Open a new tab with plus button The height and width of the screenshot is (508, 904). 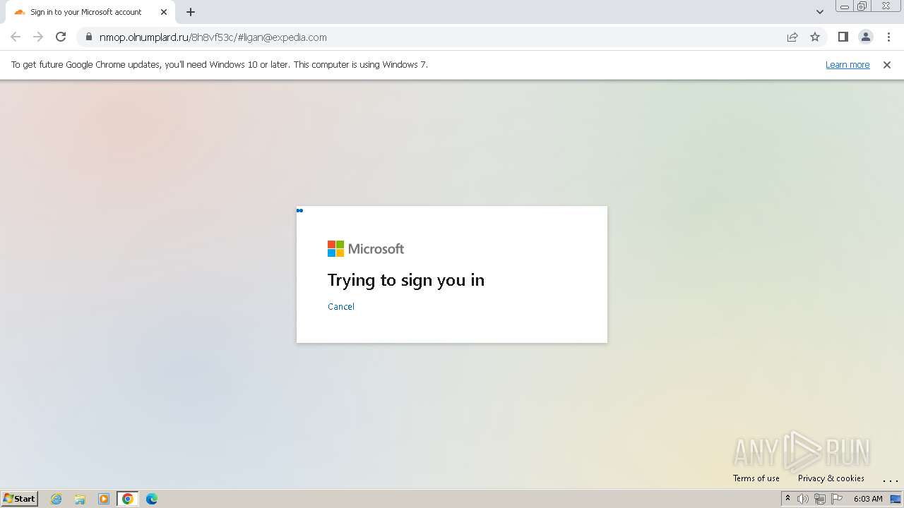[191, 12]
